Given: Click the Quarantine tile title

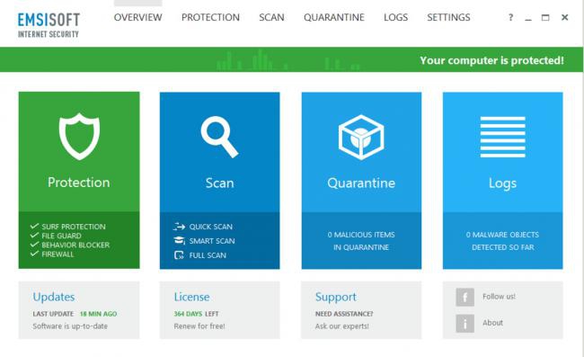Looking at the screenshot, I should pos(361,183).
